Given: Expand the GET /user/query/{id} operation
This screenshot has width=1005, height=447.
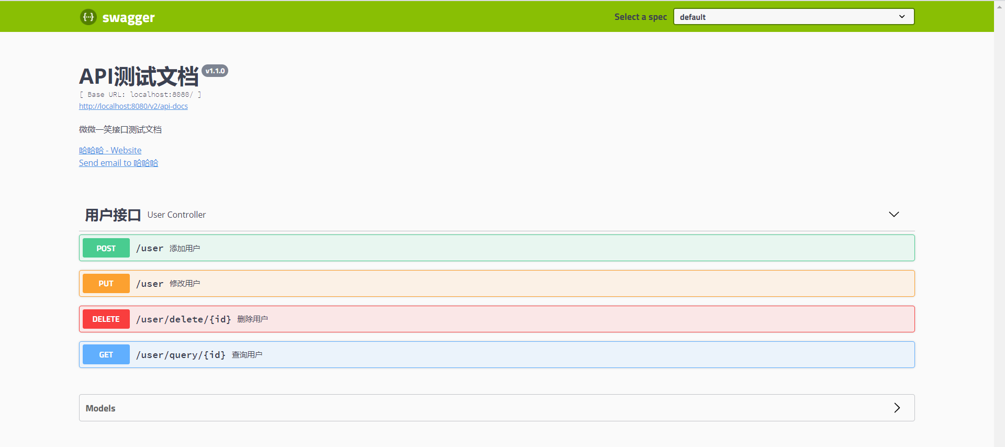Looking at the screenshot, I should pos(497,355).
